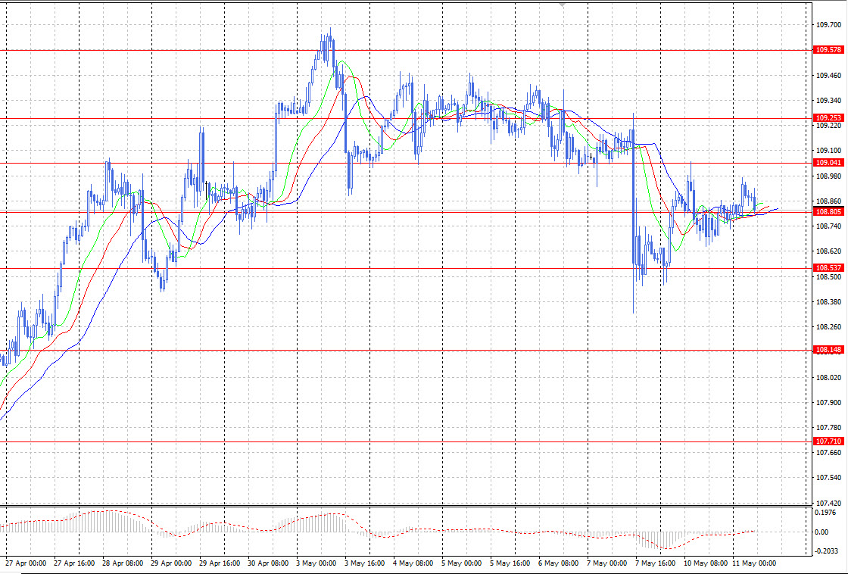Screen dimensions: 848x574
Task: Click the 3 May 00:00 time label
Action: point(316,563)
